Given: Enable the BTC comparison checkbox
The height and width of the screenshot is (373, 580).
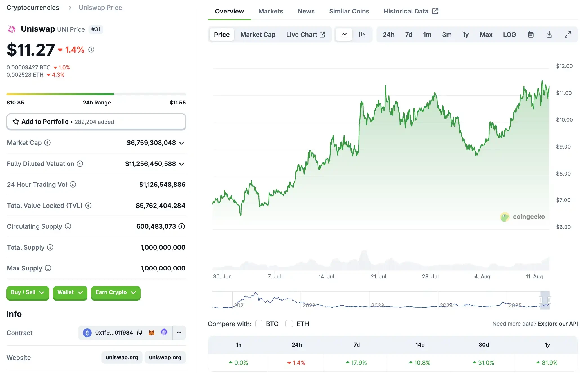Looking at the screenshot, I should 259,324.
